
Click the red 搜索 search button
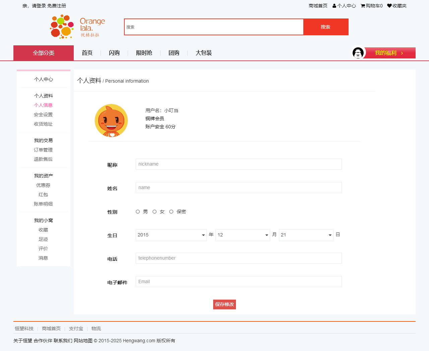[x=325, y=27]
